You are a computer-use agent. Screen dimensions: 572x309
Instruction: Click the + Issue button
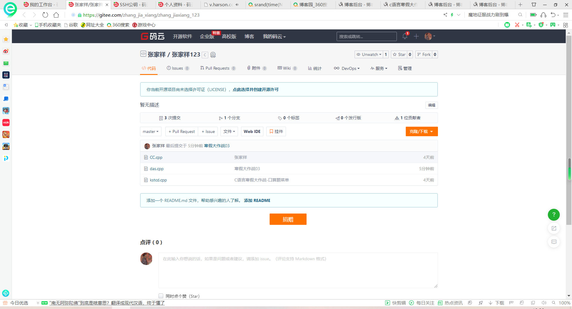(x=208, y=131)
